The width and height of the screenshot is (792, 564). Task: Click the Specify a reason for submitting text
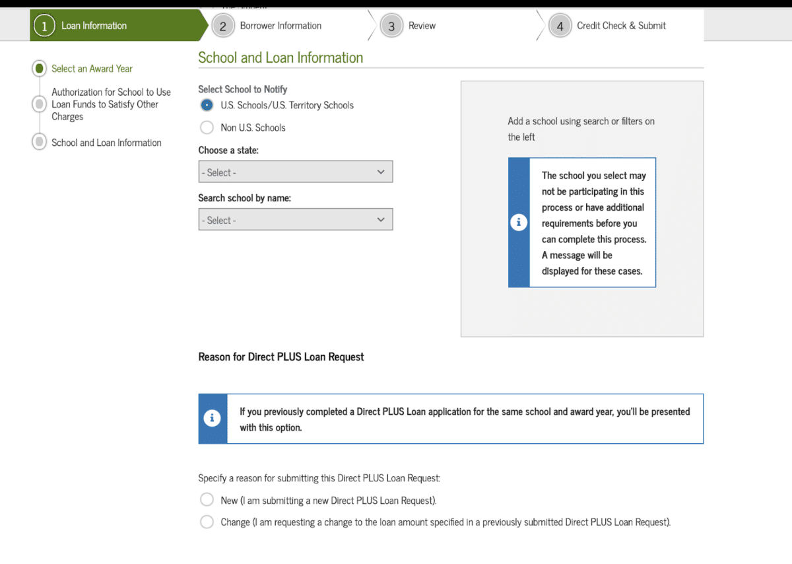[x=319, y=477]
